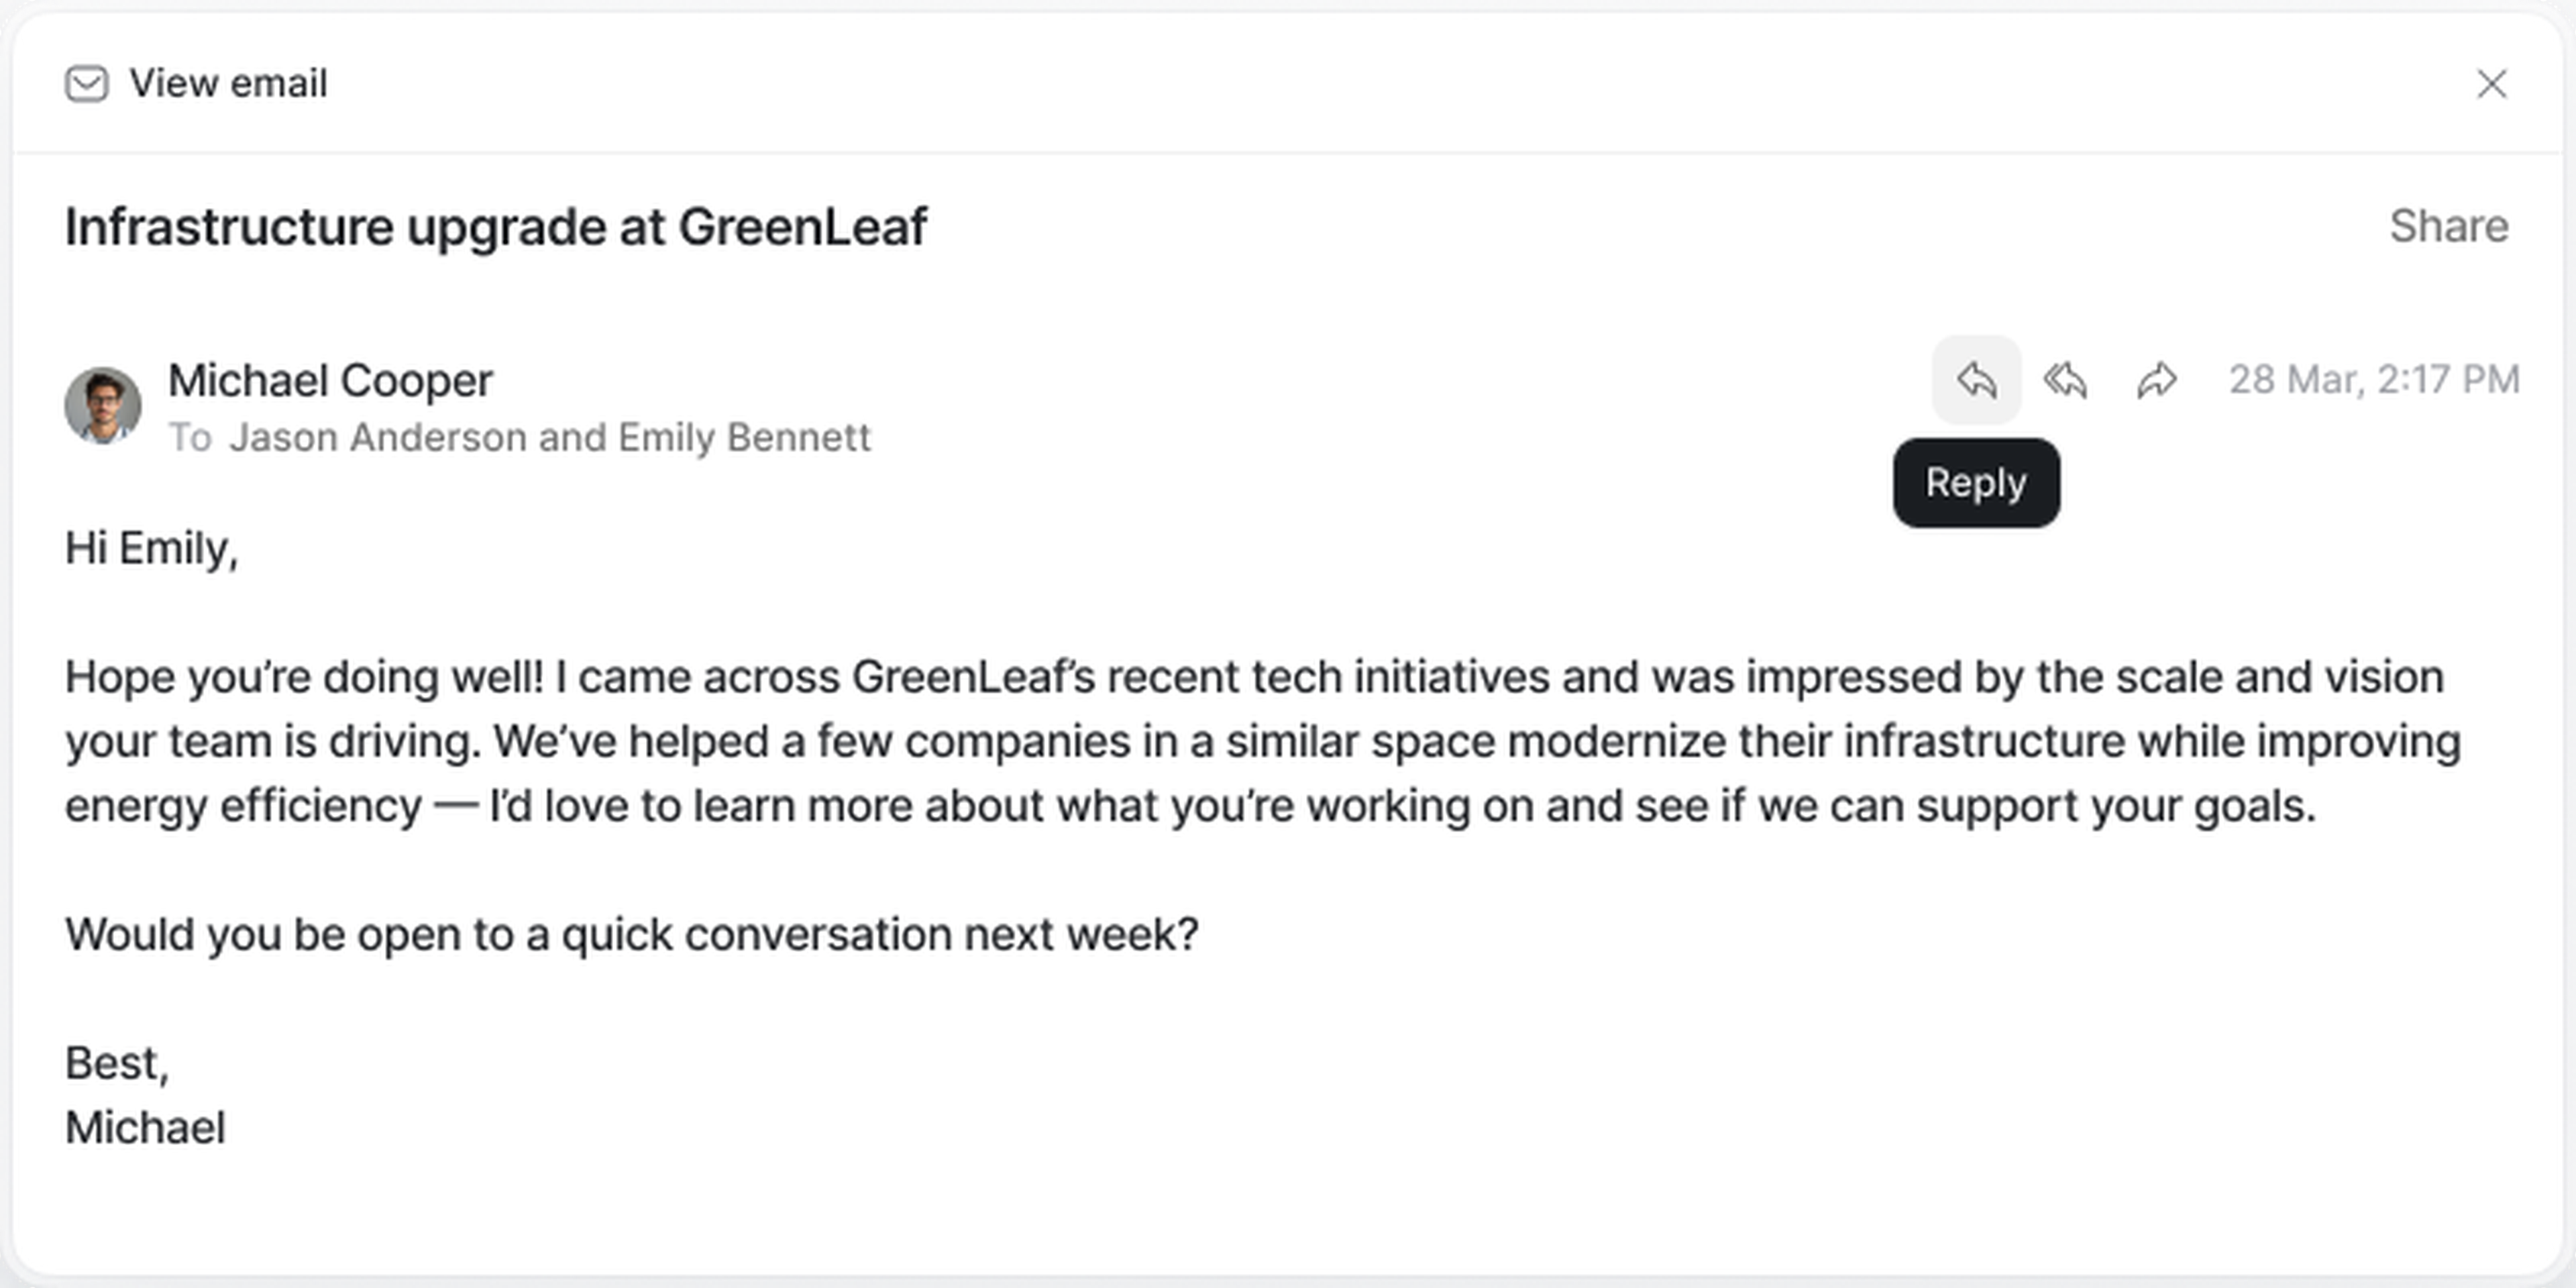Click the sender name Michael Cooper
Screen dimensions: 2576x1288
point(330,380)
